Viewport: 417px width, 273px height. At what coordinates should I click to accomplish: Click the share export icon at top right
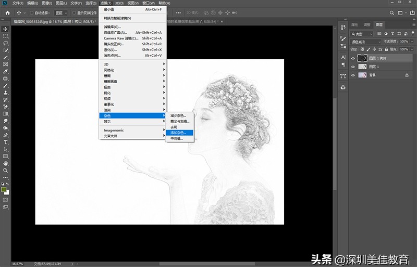[412, 12]
